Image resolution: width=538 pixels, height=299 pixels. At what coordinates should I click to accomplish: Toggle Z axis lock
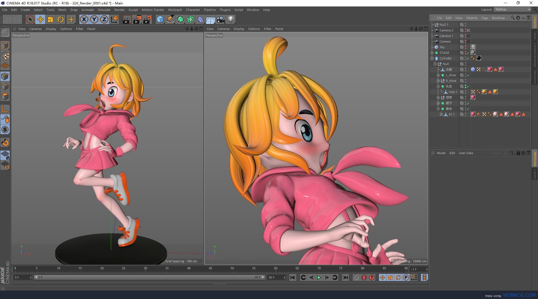point(104,19)
